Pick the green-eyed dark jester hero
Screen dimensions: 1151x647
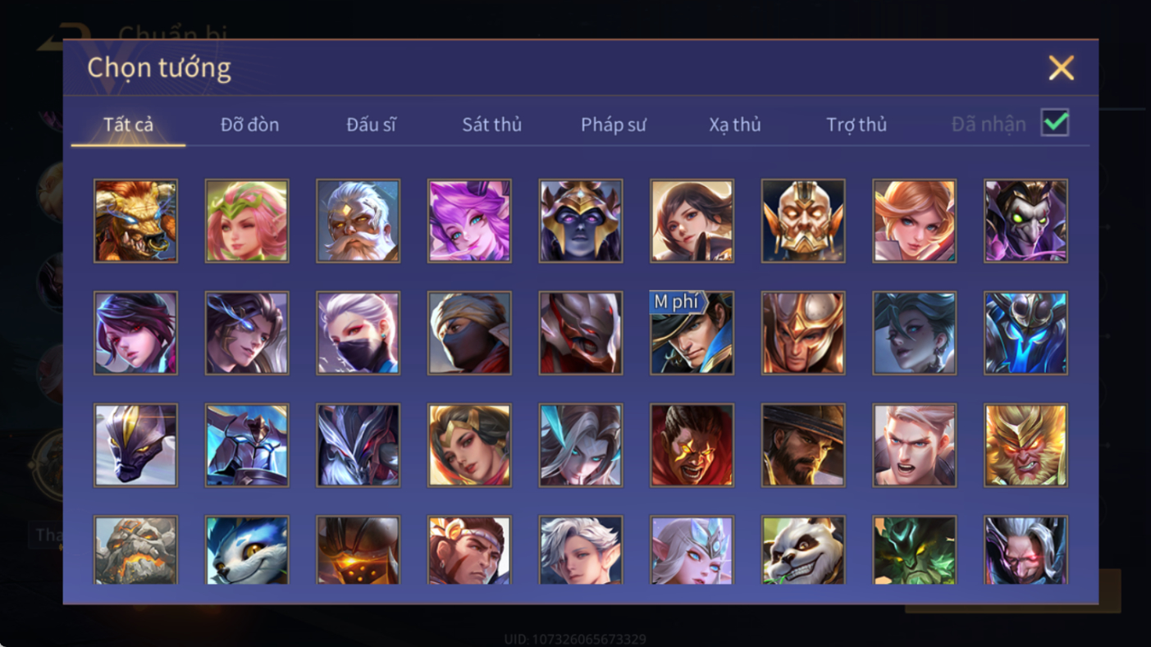click(x=1026, y=221)
